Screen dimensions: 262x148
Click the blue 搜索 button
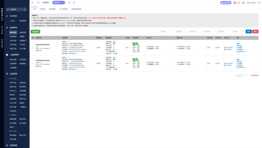tap(248, 31)
